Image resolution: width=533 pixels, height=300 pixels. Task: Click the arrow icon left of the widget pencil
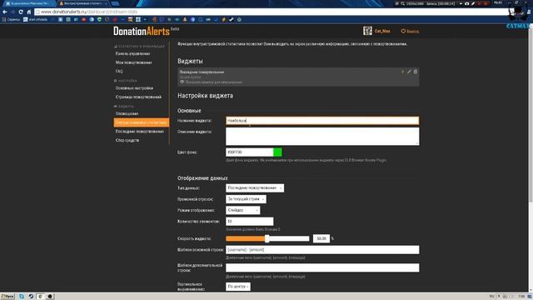[x=403, y=72]
